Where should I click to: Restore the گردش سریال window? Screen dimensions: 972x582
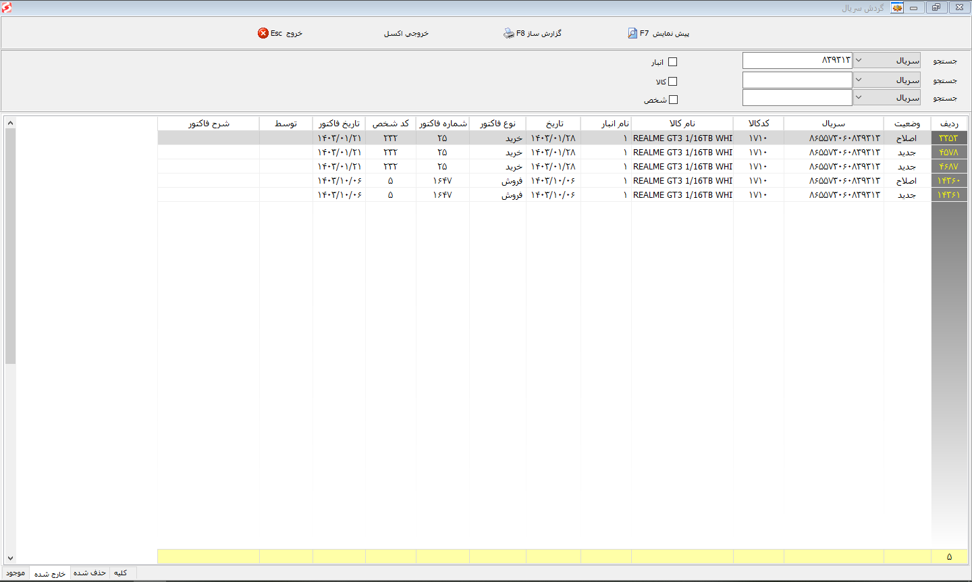point(936,7)
